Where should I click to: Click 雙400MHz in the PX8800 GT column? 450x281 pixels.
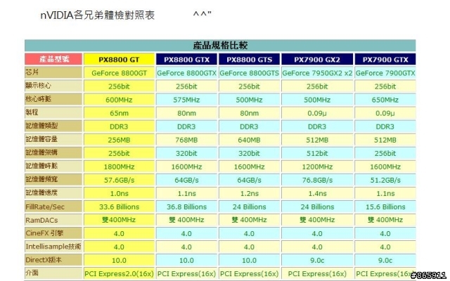click(119, 220)
